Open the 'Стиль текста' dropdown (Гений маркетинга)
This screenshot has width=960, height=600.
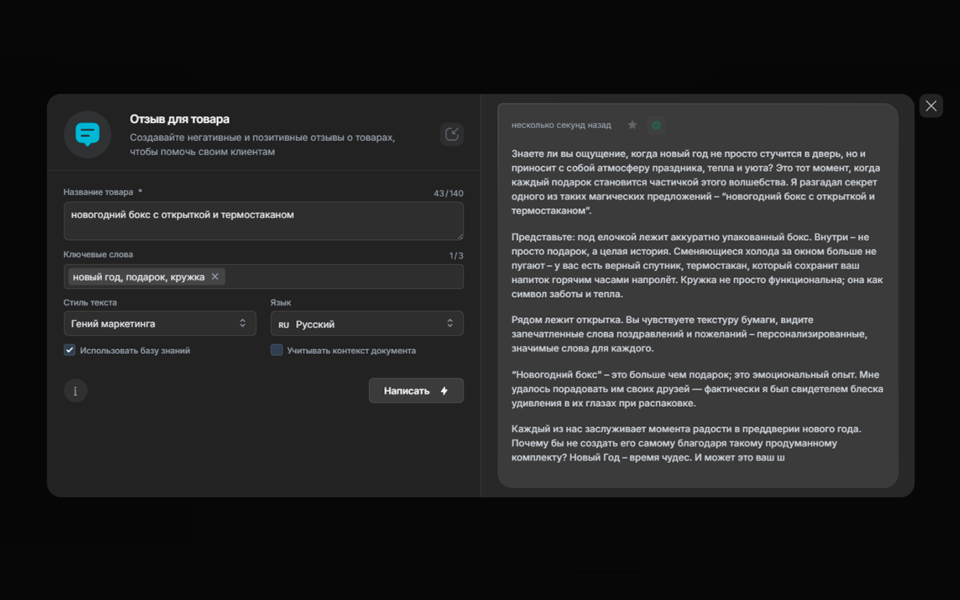(x=160, y=323)
